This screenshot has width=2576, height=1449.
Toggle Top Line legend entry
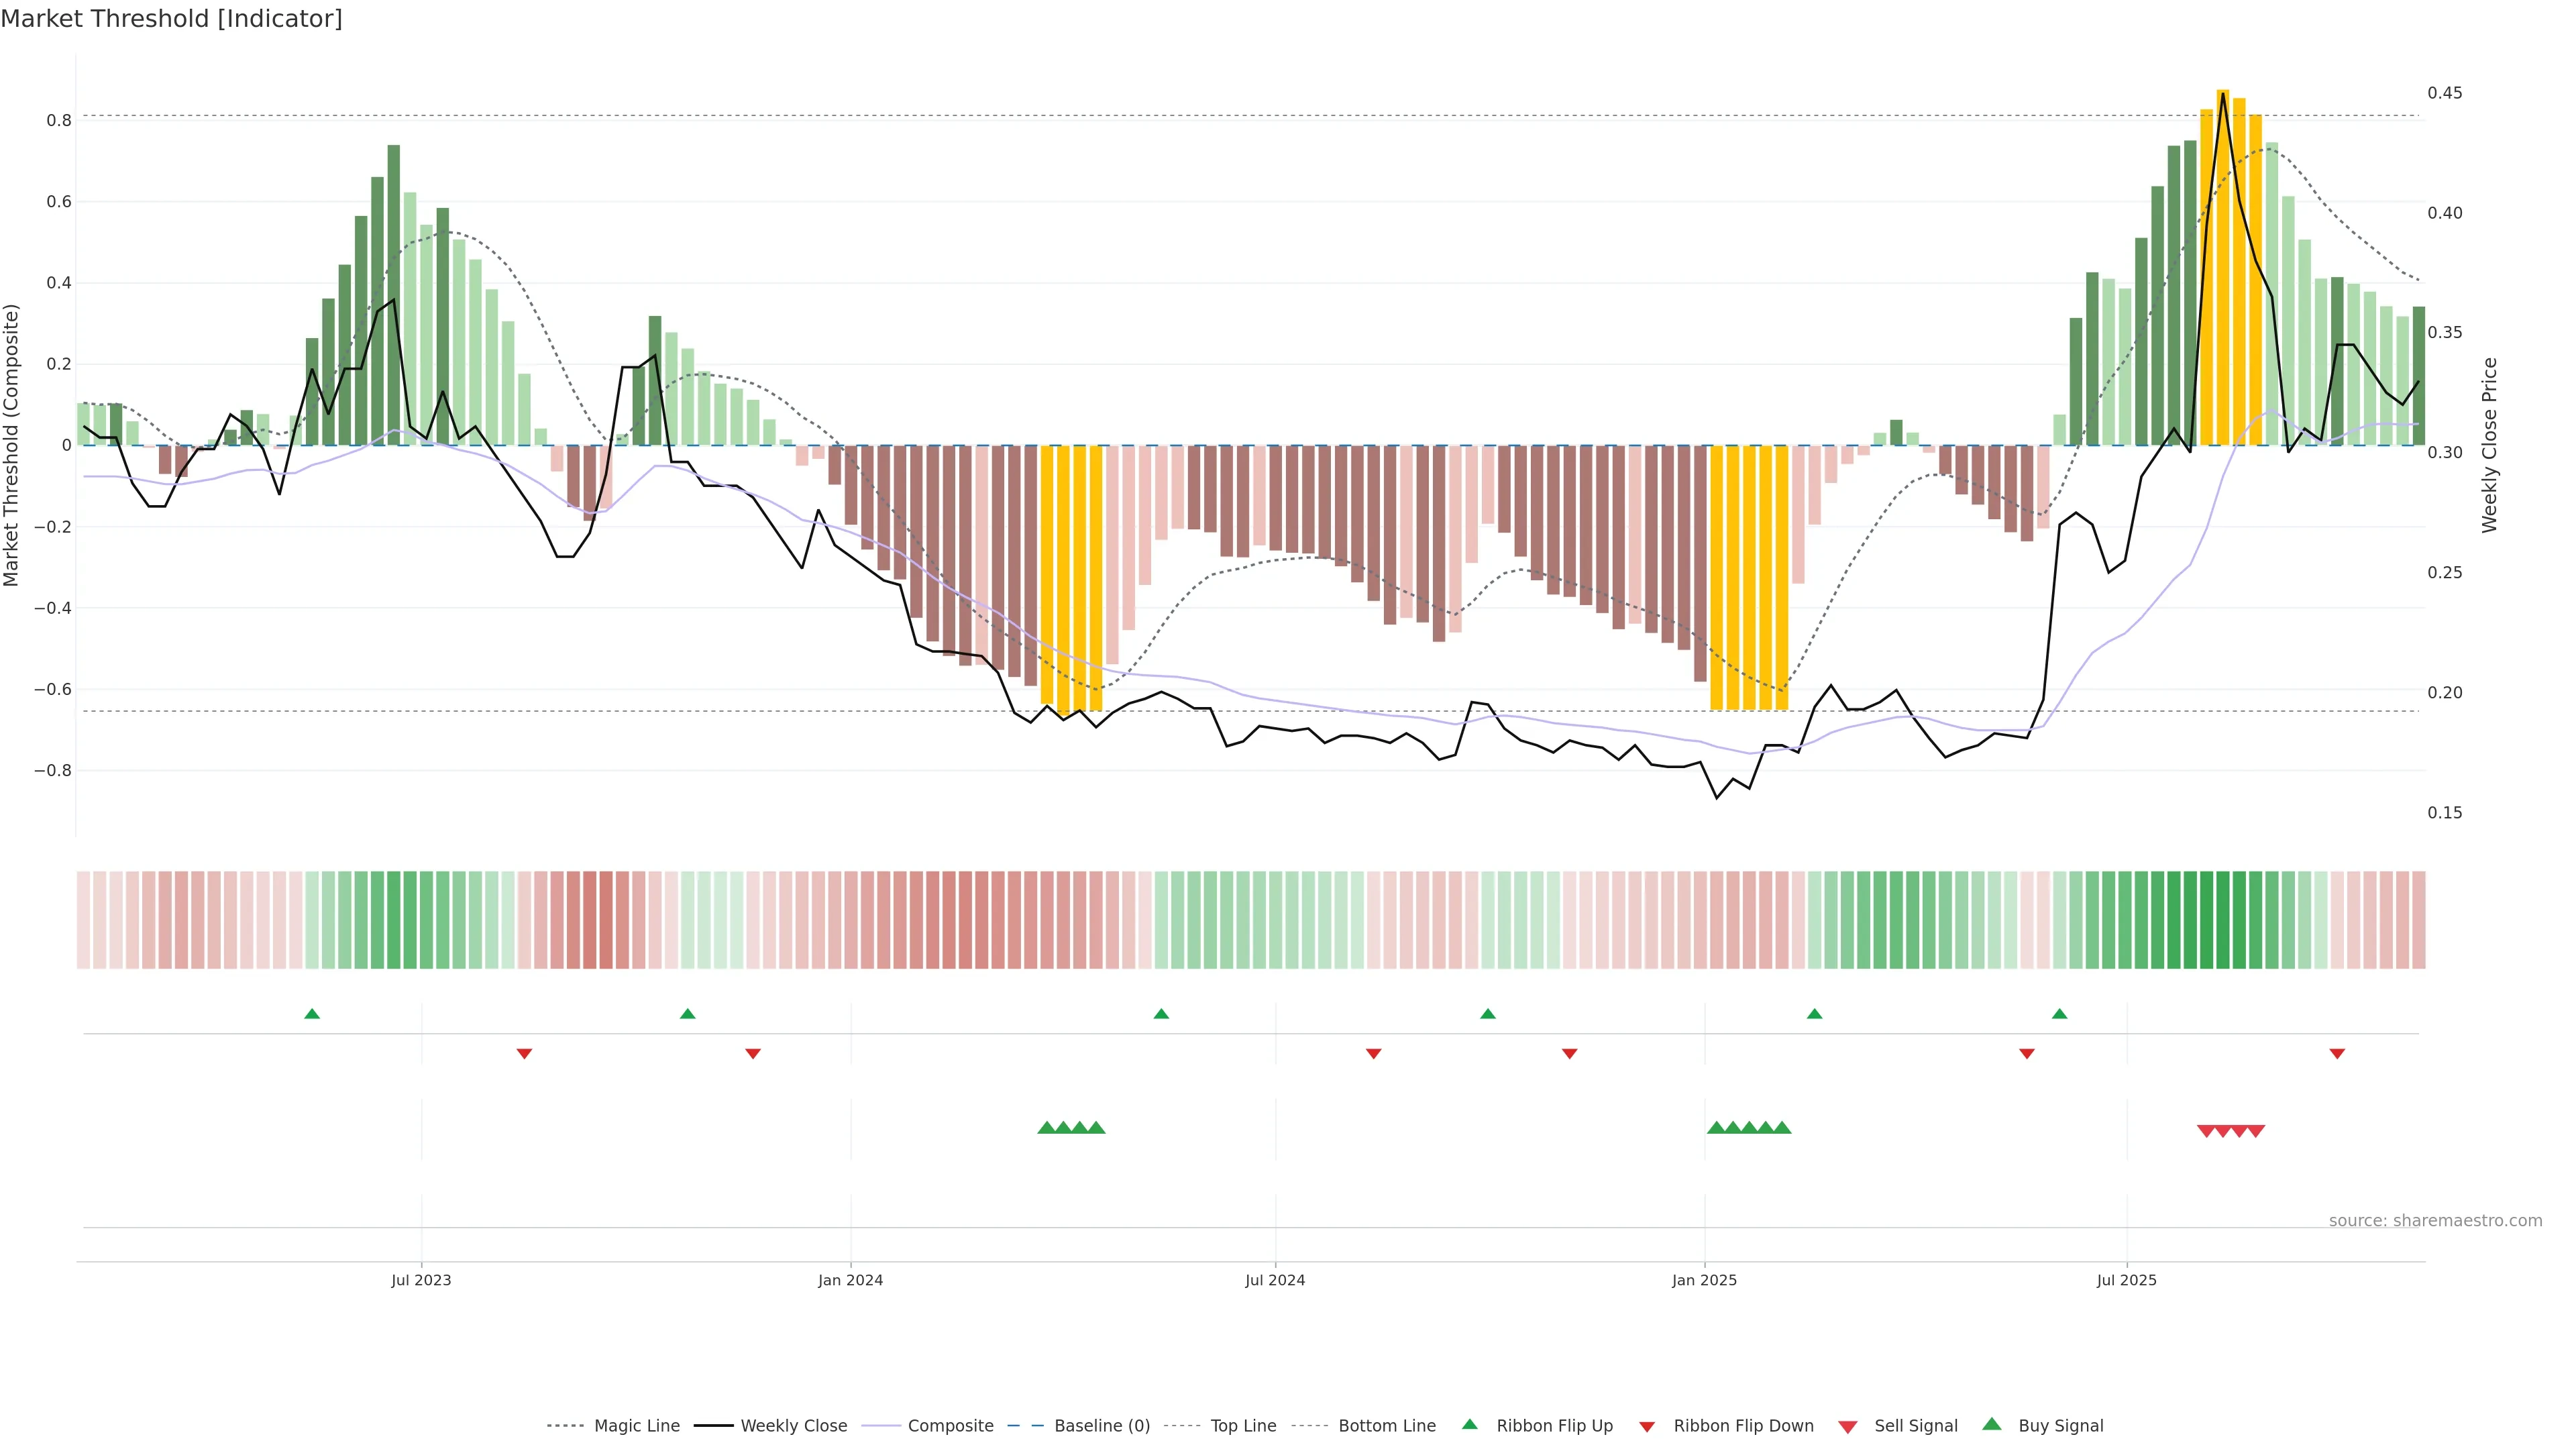(x=1243, y=1426)
